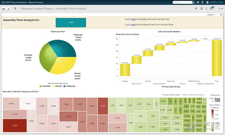Open the Model Year dropdown
Screen dimensions: 225x135
[214, 15]
